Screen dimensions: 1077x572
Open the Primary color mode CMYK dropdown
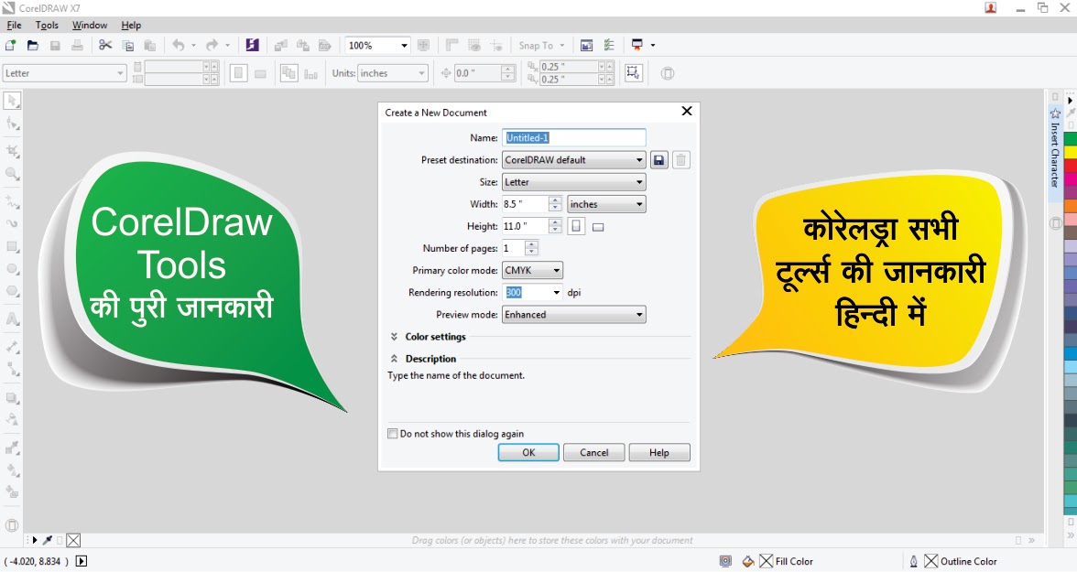coord(532,271)
